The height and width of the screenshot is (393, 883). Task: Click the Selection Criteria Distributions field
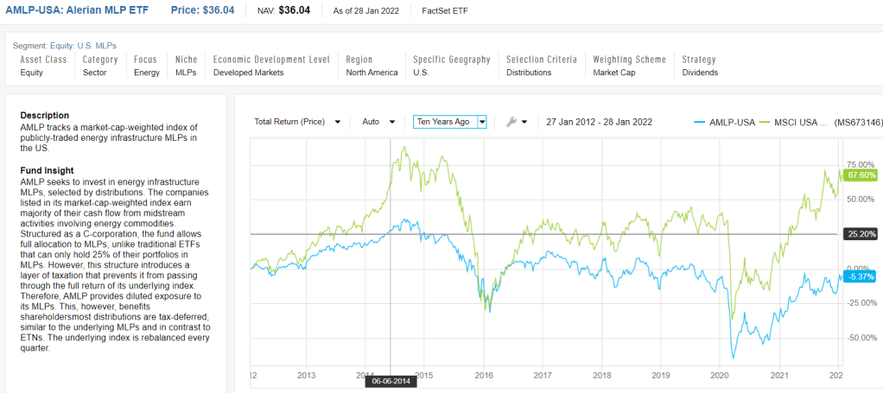[529, 73]
